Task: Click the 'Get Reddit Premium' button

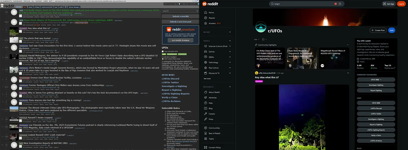Action: coord(180,40)
